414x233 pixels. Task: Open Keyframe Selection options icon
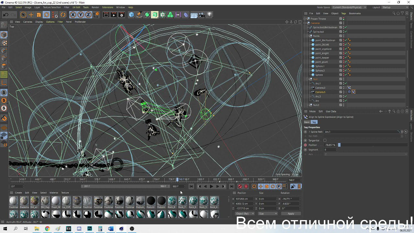pyautogui.click(x=254, y=186)
